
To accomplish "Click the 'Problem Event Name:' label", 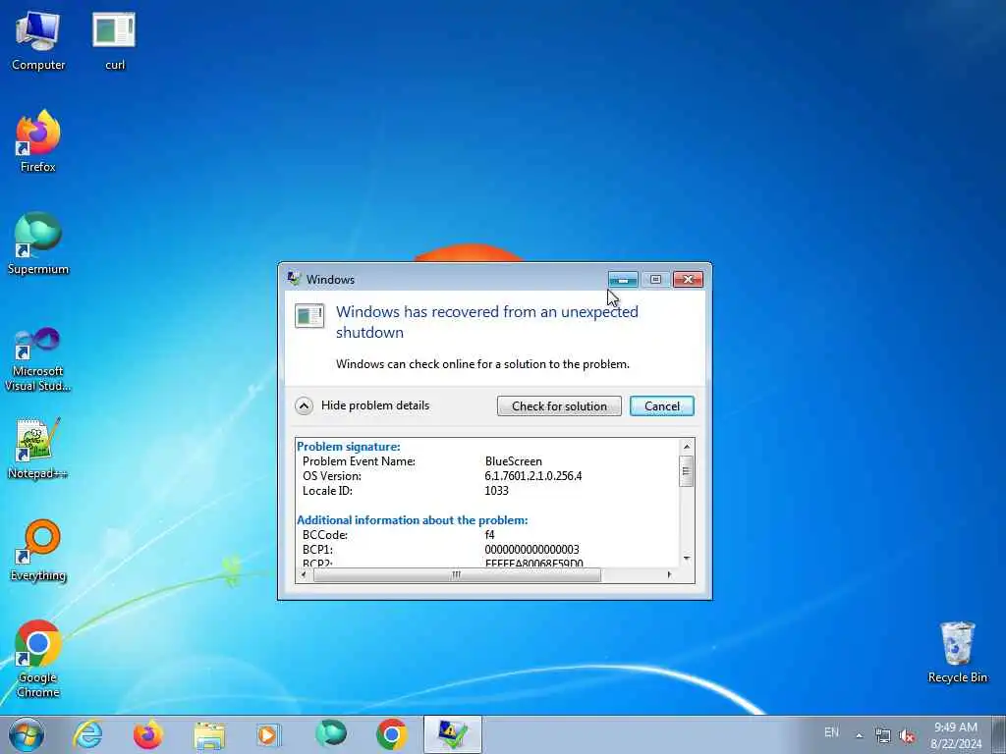I will [359, 461].
